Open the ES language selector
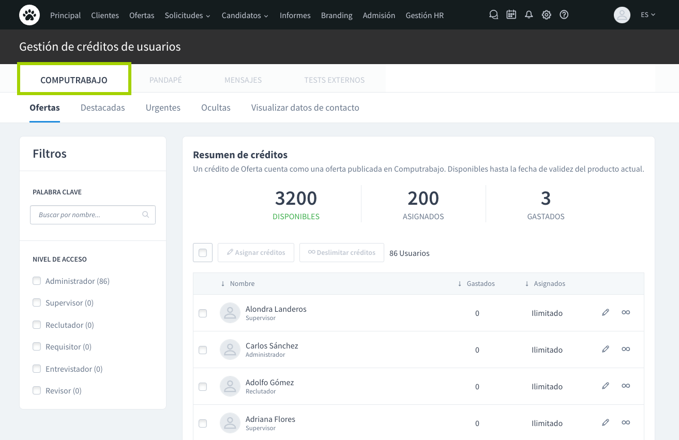This screenshot has height=440, width=679. [647, 15]
